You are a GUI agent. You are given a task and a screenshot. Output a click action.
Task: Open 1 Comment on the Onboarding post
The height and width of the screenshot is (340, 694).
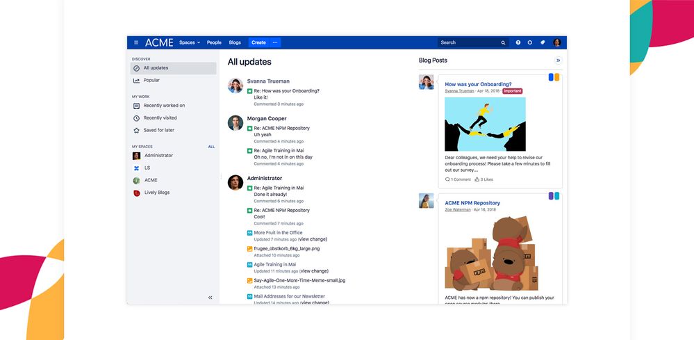point(458,180)
